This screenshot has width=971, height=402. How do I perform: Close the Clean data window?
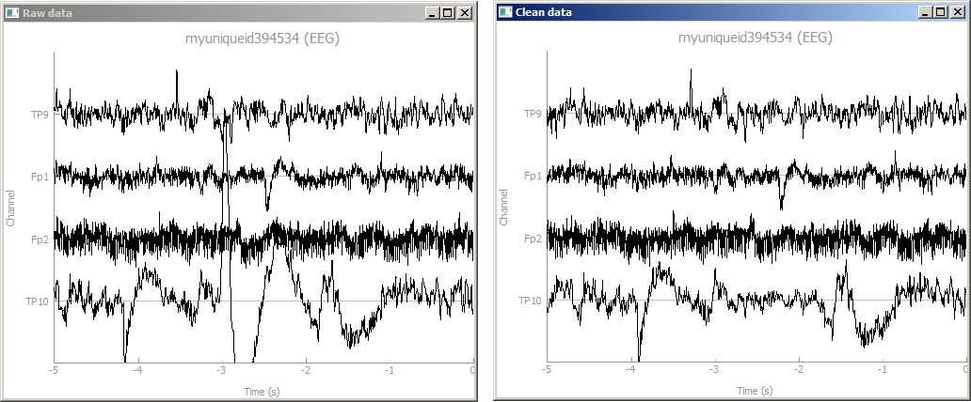(958, 13)
